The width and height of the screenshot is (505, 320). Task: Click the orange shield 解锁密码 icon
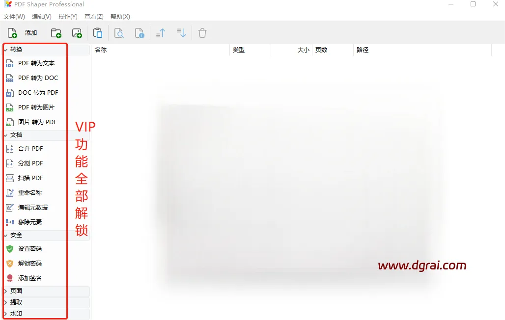click(10, 264)
